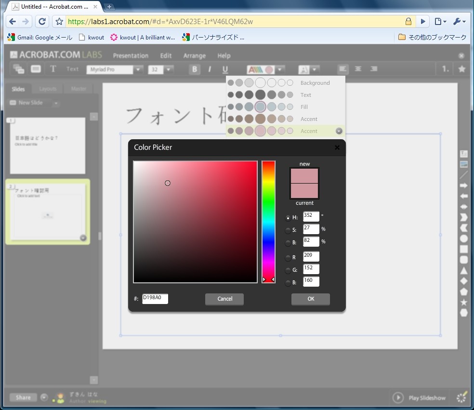Select the circle shape tool
Image resolution: width=474 pixels, height=410 pixels.
point(463,238)
